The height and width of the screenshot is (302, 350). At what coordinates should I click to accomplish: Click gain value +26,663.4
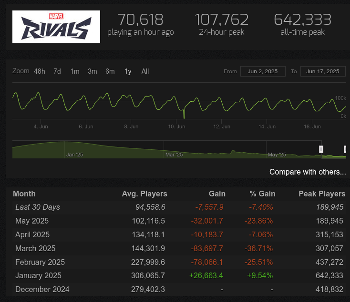coord(206,276)
